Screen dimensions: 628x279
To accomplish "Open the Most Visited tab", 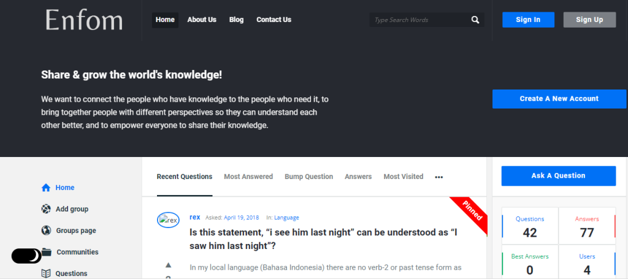I will [404, 177].
